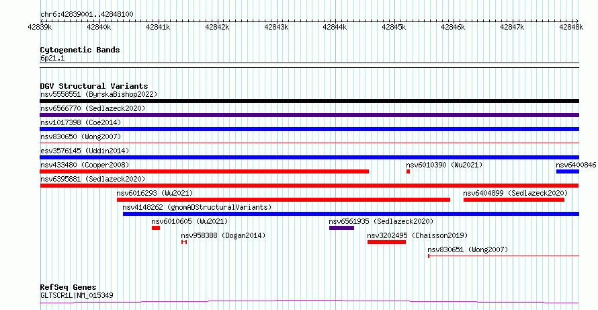The width and height of the screenshot is (598, 310).
Task: Click the 42845k ruler tick label
Action: pyautogui.click(x=394, y=27)
